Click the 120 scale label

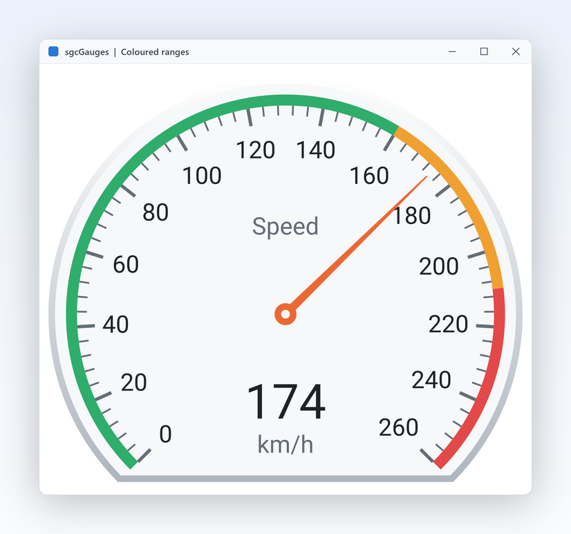(255, 150)
